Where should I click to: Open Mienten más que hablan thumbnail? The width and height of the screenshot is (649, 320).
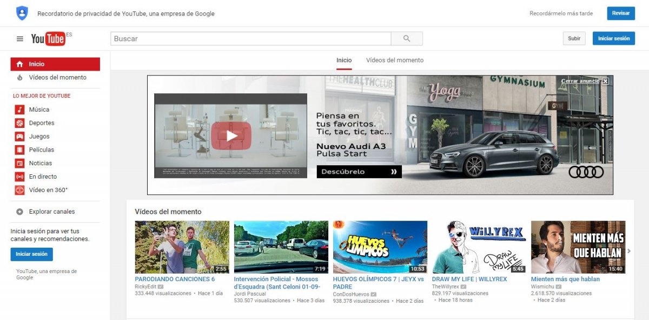tap(578, 247)
